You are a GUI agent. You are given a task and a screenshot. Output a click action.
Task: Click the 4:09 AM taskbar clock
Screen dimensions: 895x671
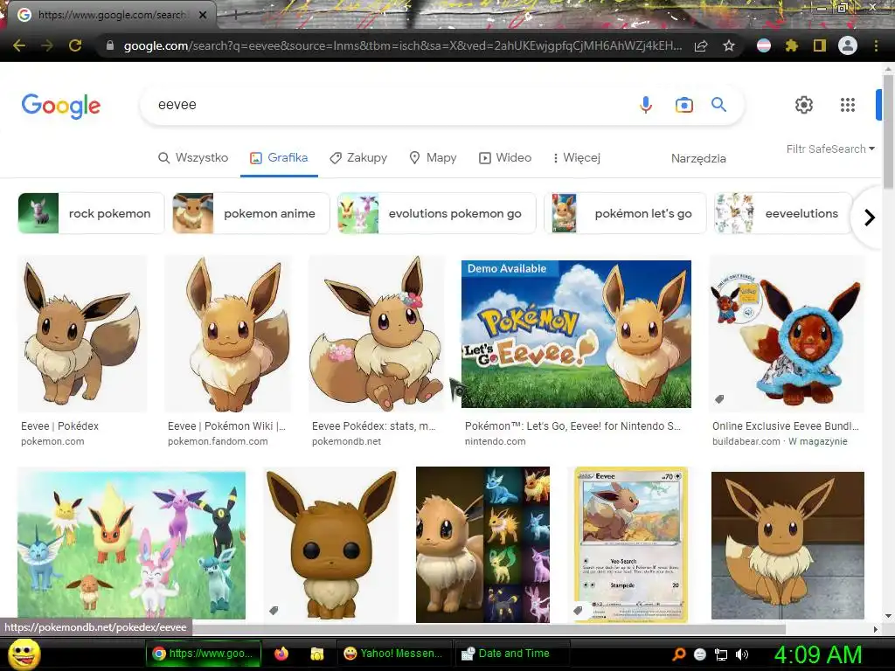tap(818, 654)
